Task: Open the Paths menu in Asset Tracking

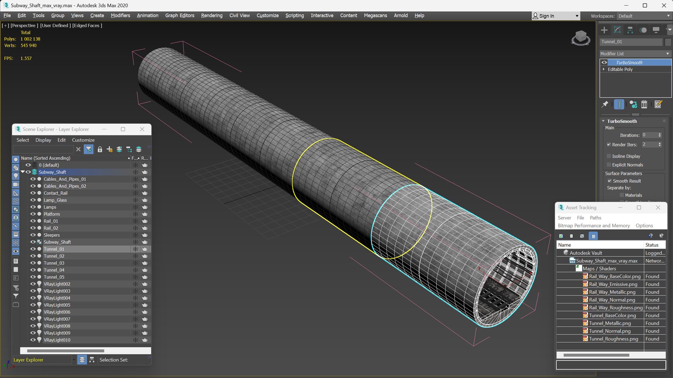Action: (595, 218)
